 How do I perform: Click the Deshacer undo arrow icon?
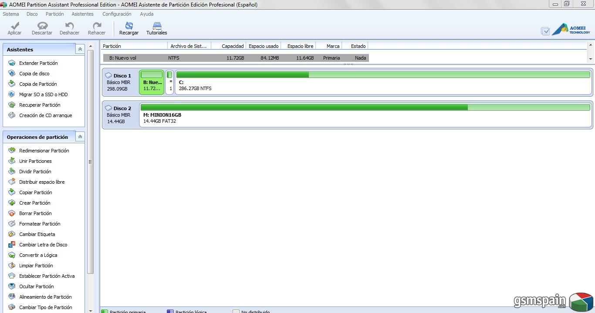(69, 26)
